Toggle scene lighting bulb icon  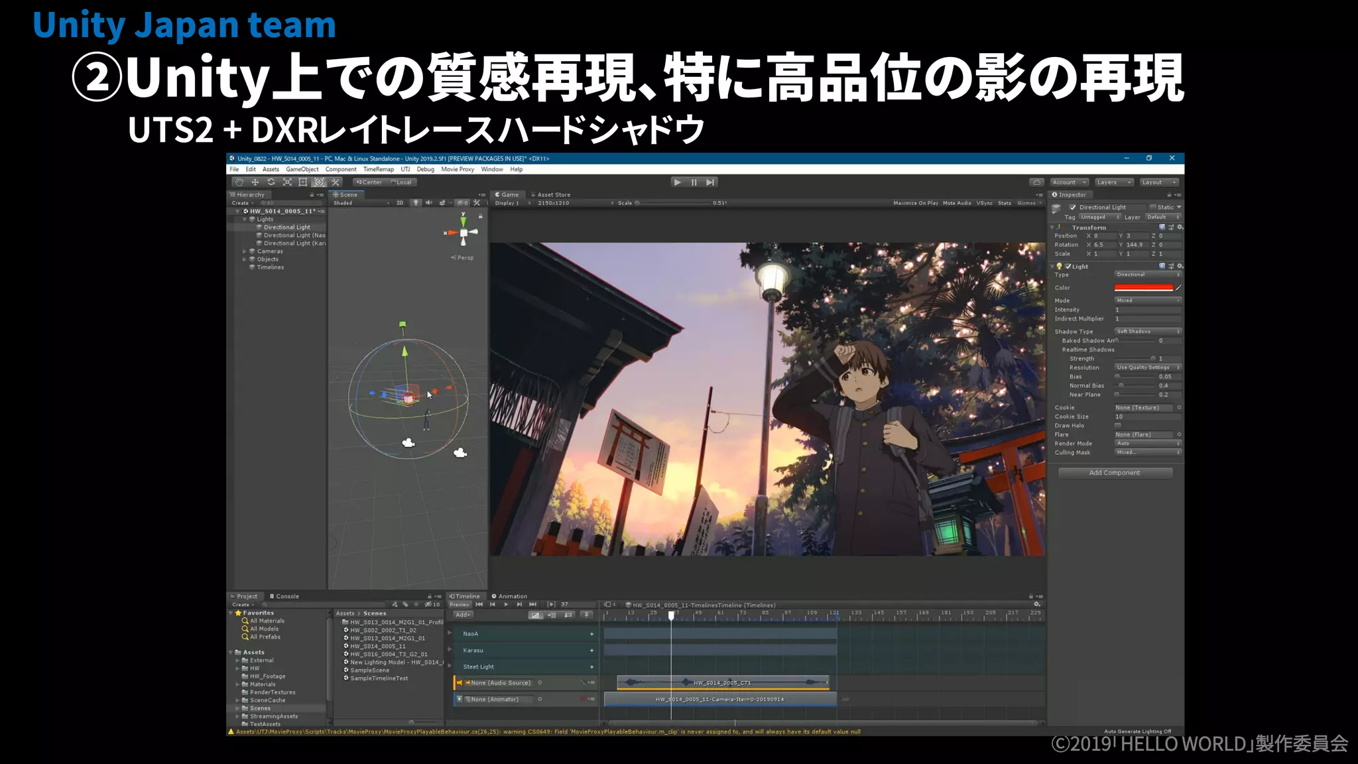pyautogui.click(x=416, y=203)
